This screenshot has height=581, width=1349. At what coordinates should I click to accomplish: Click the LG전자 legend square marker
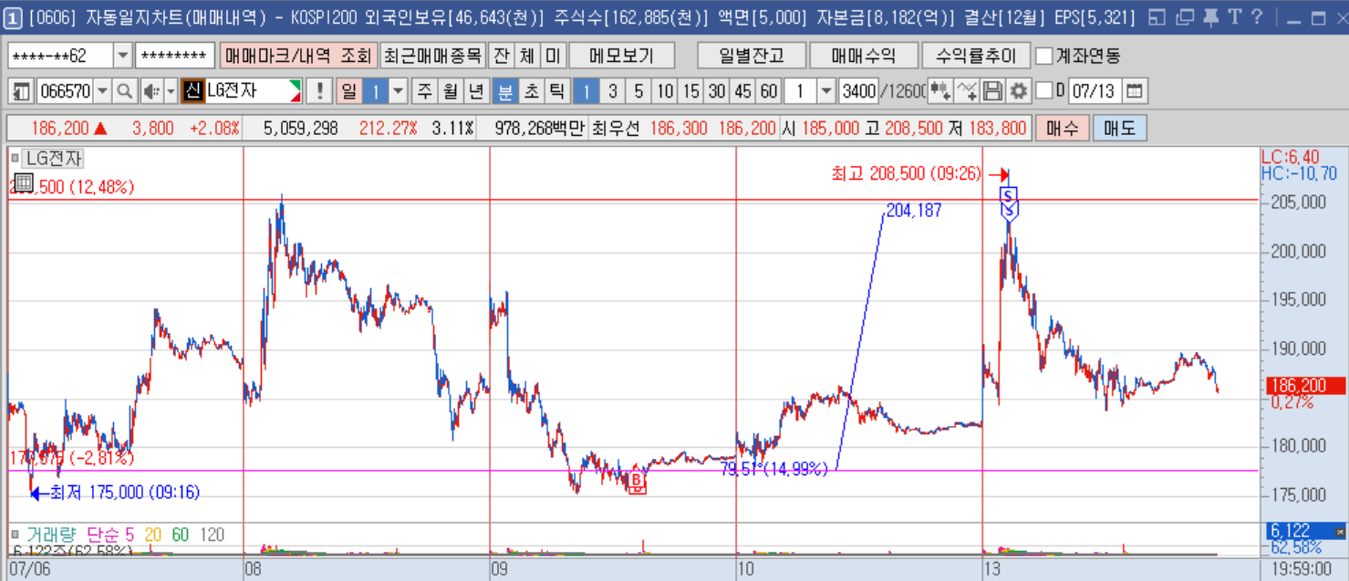[16, 159]
